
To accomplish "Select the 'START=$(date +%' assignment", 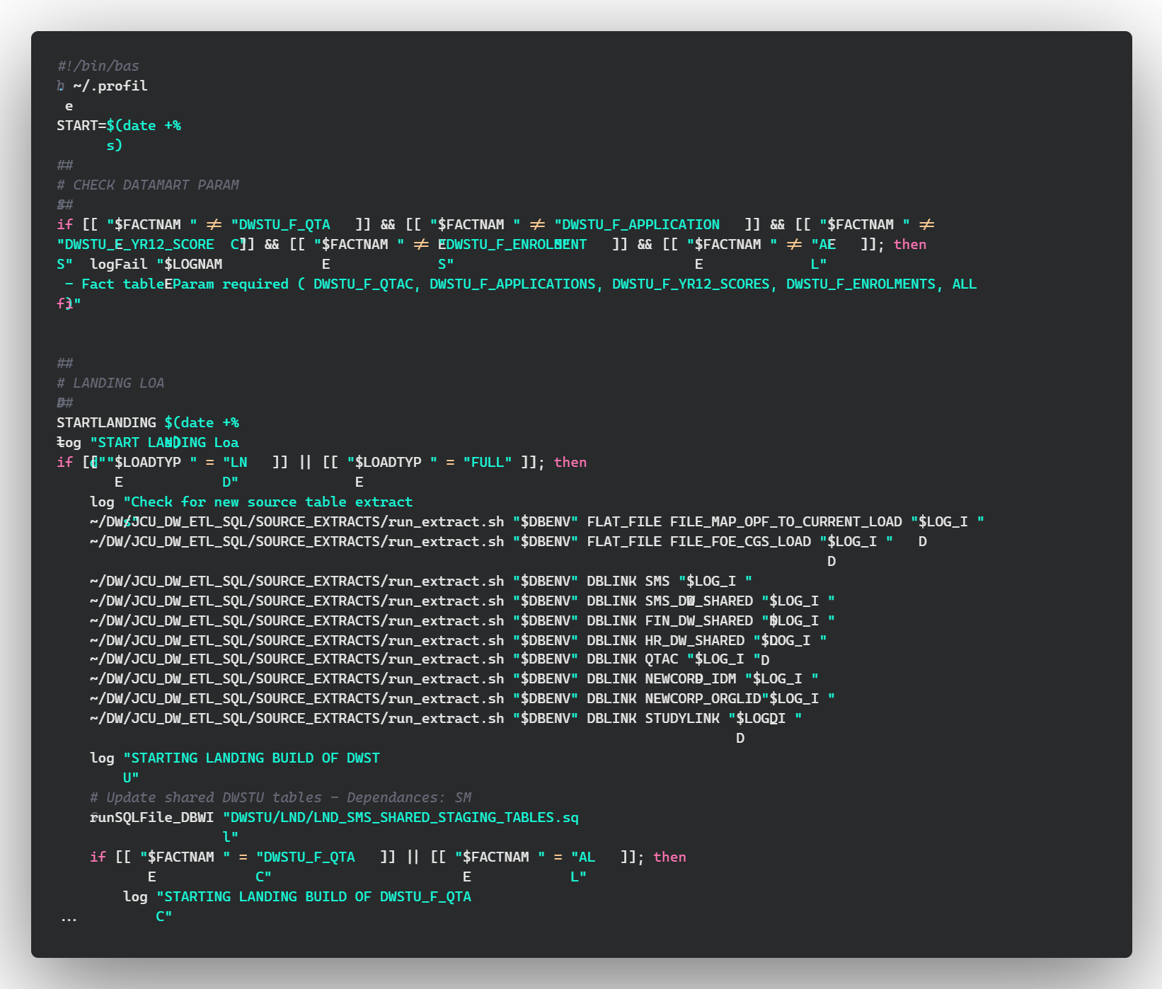I will [x=119, y=125].
